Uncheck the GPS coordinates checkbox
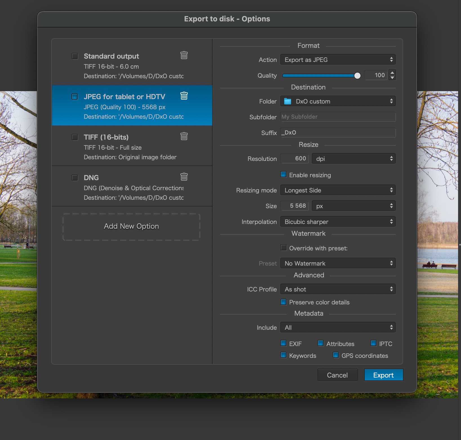The width and height of the screenshot is (461, 440). 336,355
